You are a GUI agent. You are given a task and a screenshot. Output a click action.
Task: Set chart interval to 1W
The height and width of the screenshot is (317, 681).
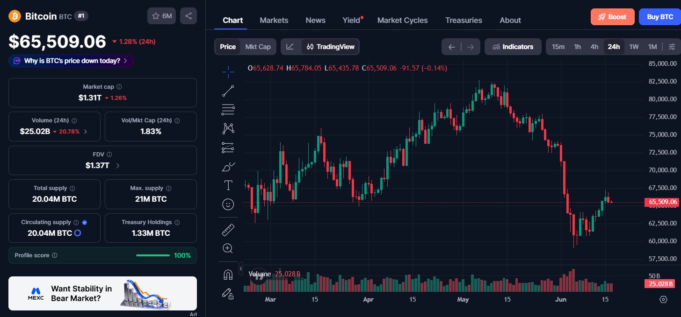tap(634, 47)
